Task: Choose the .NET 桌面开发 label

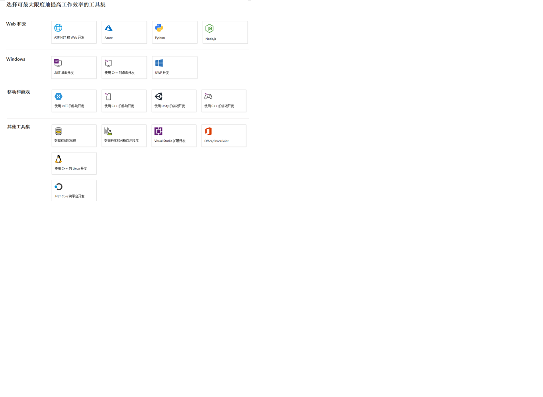Action: pos(64,73)
